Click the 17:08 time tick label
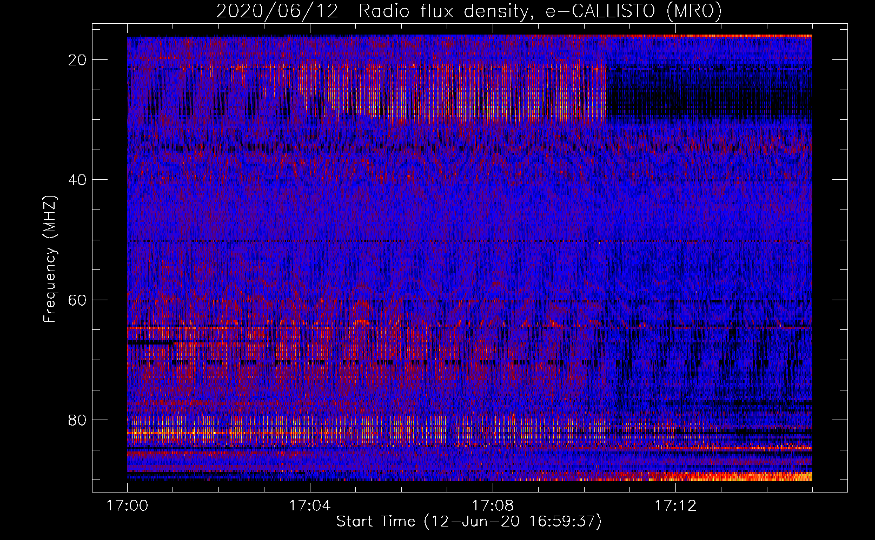875x540 pixels. point(493,506)
